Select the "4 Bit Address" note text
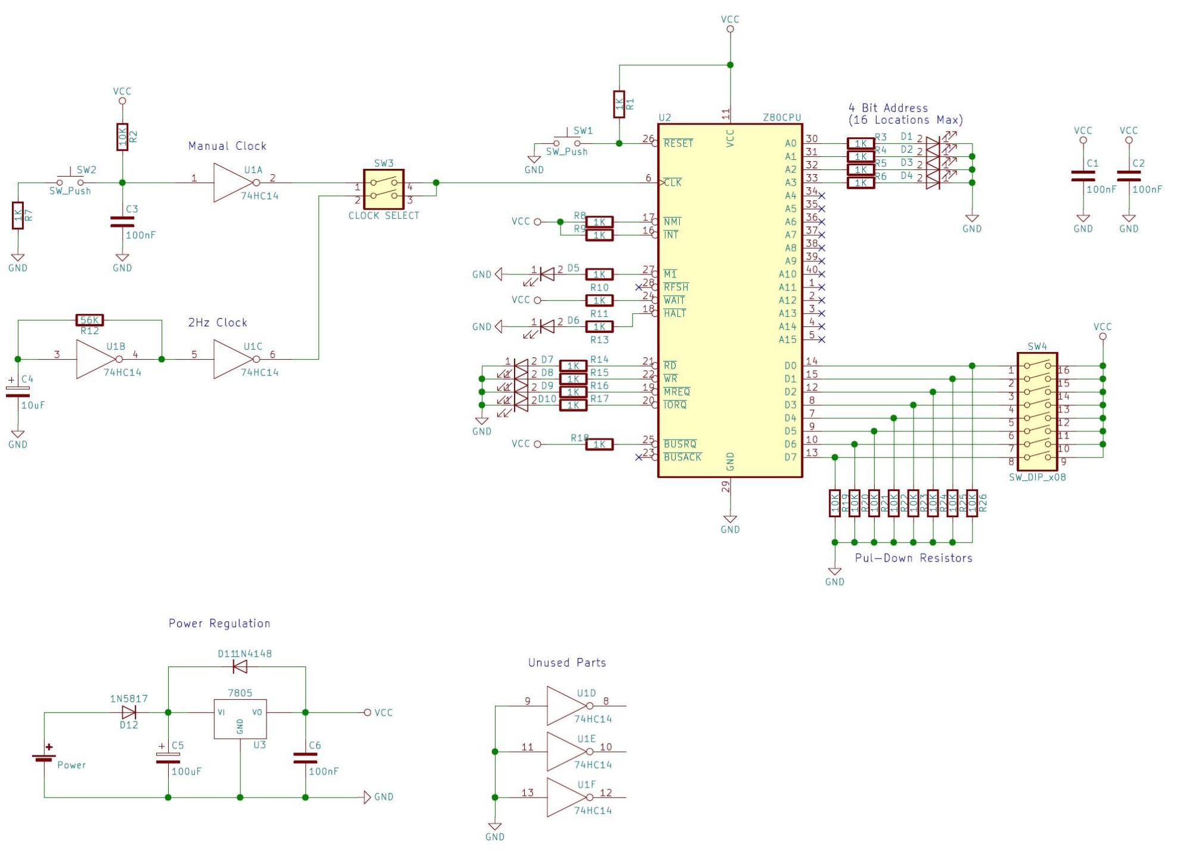The width and height of the screenshot is (1192, 855). 888,108
